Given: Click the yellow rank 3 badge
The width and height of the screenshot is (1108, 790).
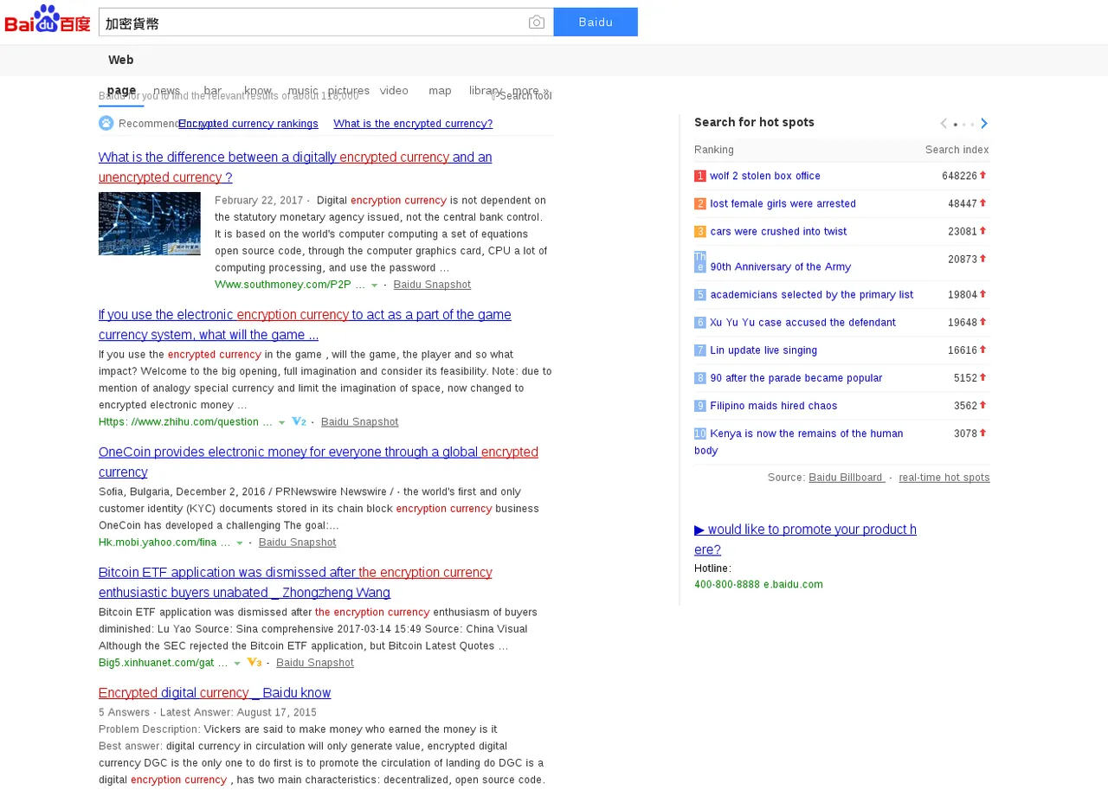Looking at the screenshot, I should click(x=700, y=232).
